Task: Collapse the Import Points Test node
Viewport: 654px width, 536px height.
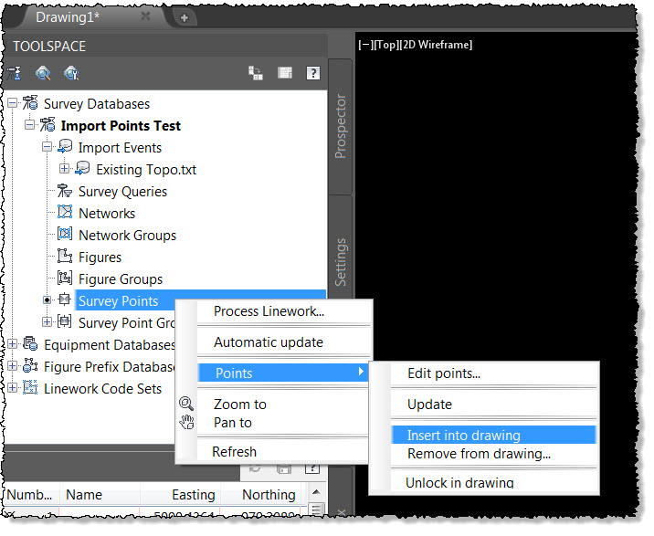Action: click(x=29, y=124)
